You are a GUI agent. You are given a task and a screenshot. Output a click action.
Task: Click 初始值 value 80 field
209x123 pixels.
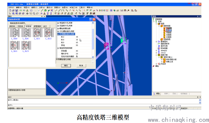pos(83,51)
